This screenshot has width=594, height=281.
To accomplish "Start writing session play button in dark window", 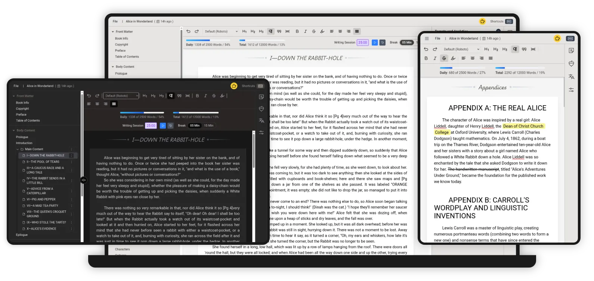I will (163, 126).
